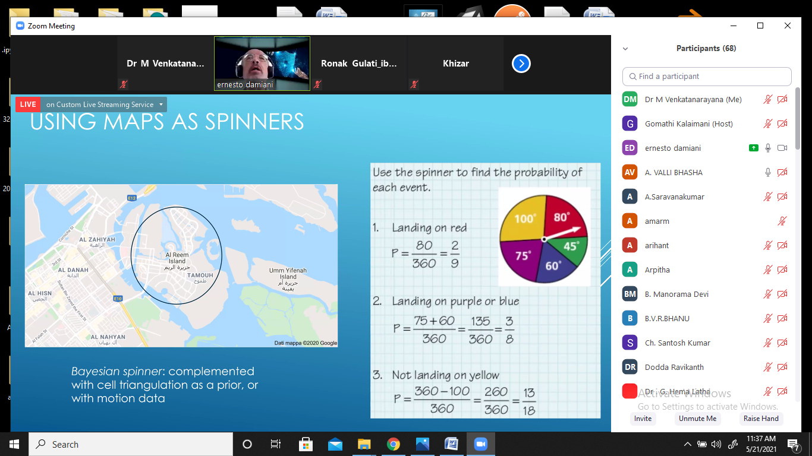The width and height of the screenshot is (812, 456).
Task: Click the DR avatar of Dodda Ravikanth
Action: click(x=630, y=368)
